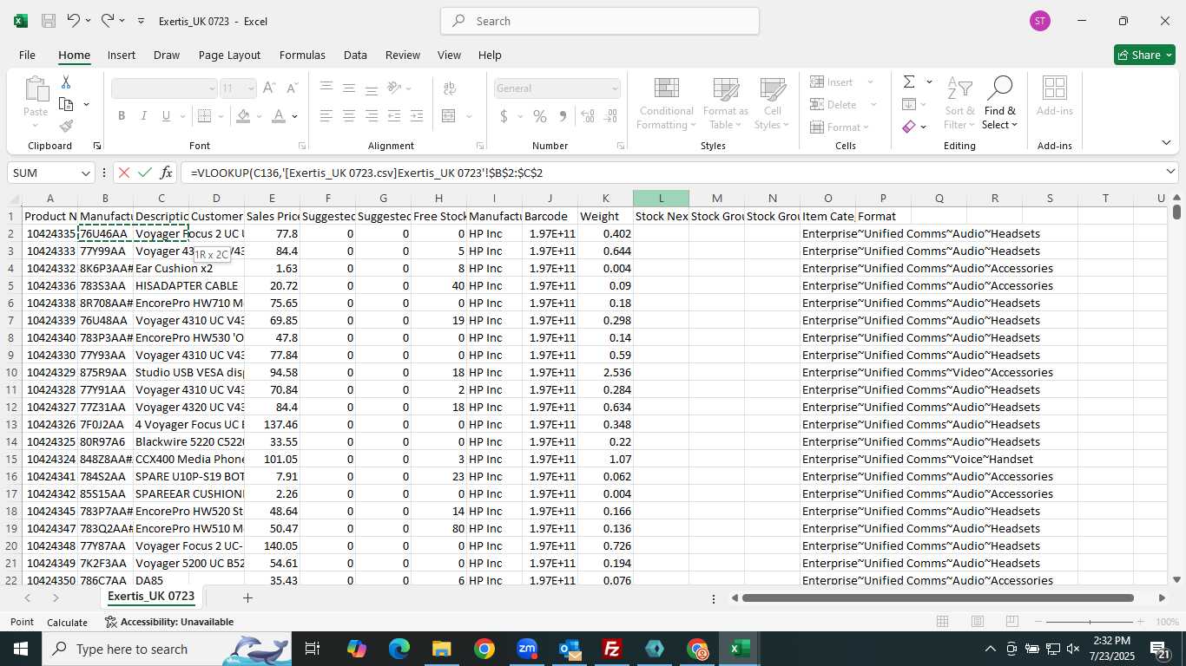Click the Insert Function fx icon
The width and height of the screenshot is (1186, 666).
click(167, 173)
